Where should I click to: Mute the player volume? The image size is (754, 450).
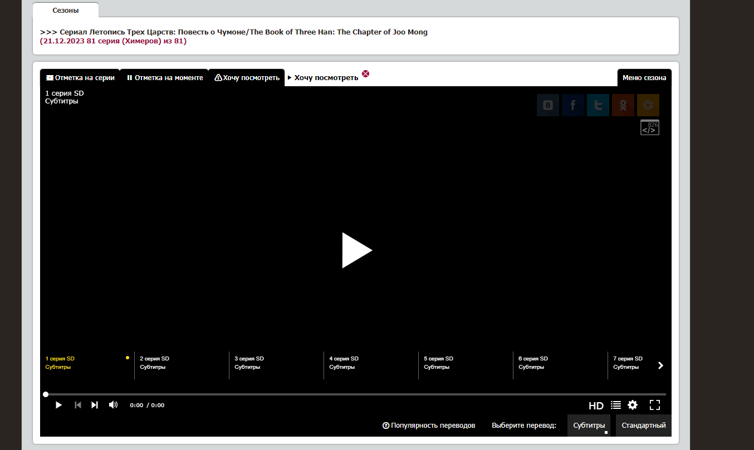click(x=113, y=405)
